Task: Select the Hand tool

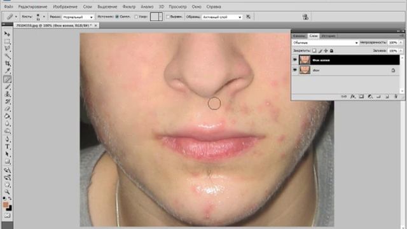Action: tap(7, 185)
